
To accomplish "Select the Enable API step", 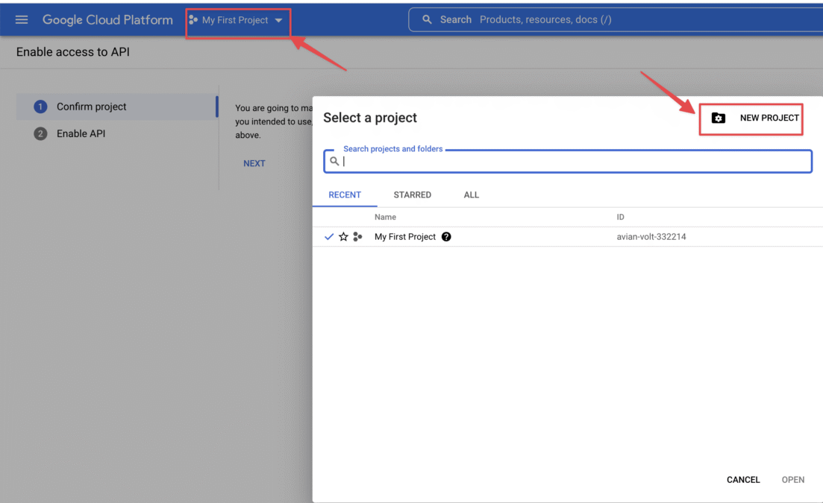I will tap(81, 133).
